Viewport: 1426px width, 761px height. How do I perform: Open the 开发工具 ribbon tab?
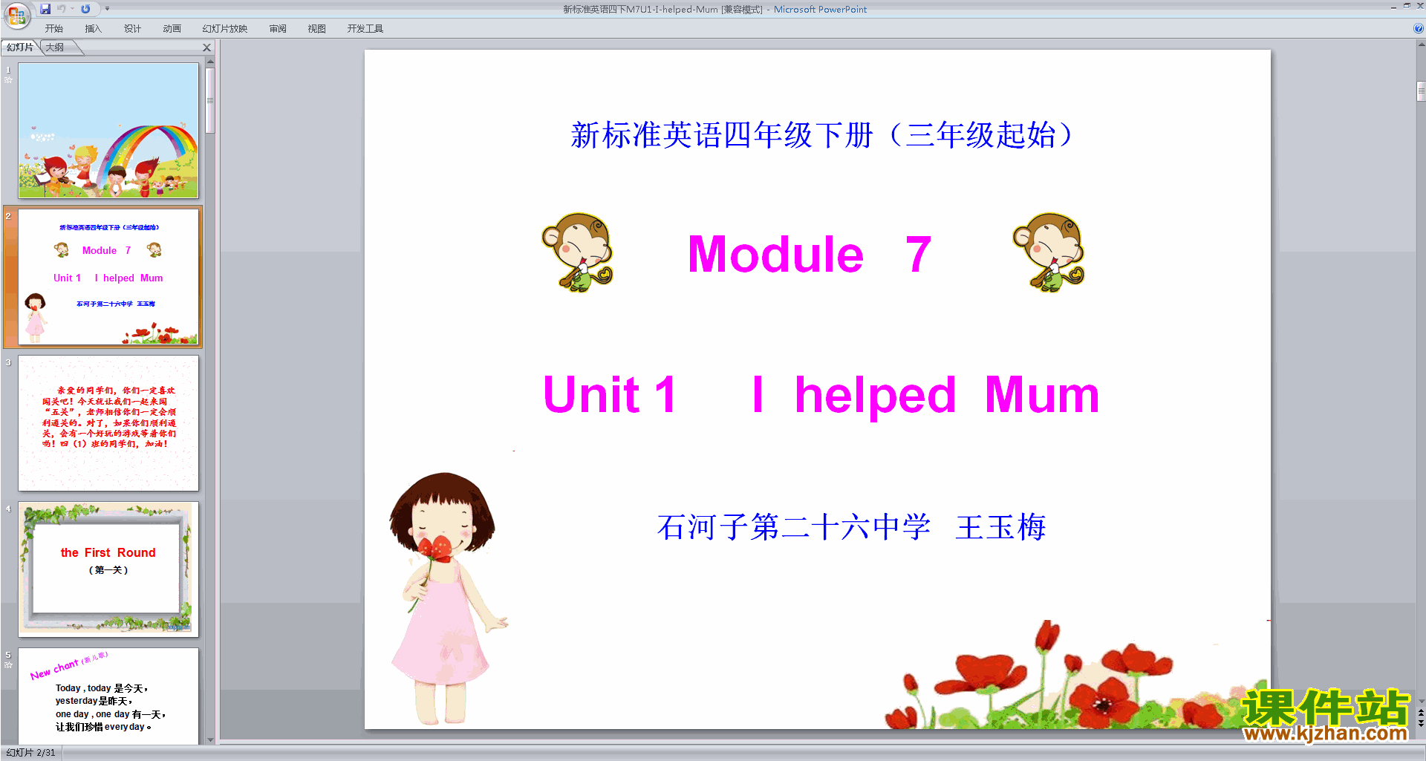click(x=365, y=29)
